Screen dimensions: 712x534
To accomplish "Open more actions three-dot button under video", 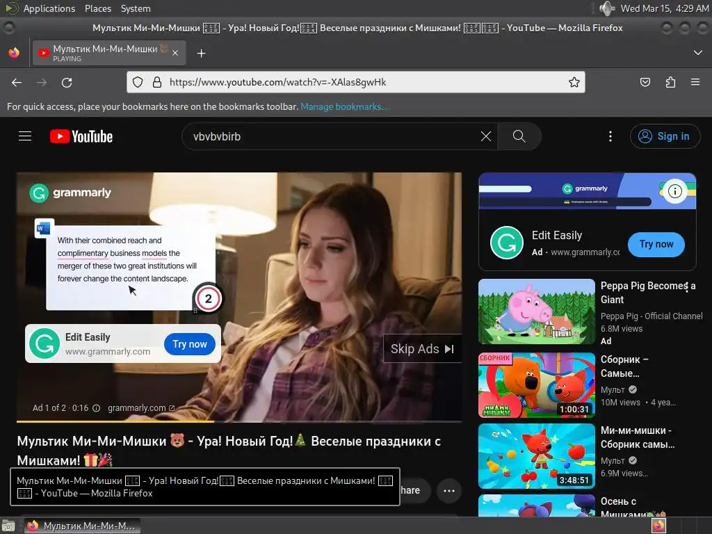I will click(448, 490).
